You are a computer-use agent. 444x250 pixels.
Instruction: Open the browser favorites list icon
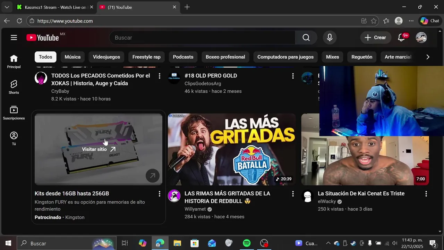point(386,21)
